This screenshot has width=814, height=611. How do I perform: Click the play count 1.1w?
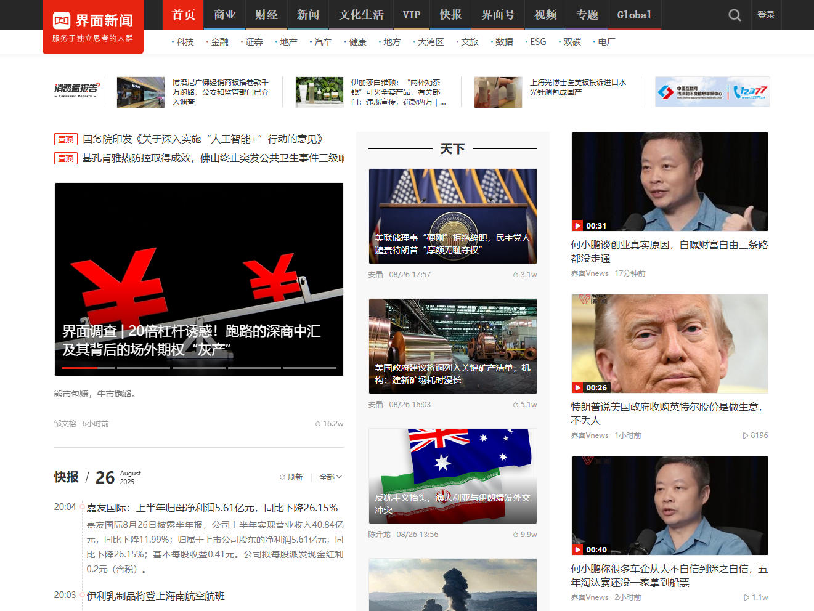tap(756, 597)
